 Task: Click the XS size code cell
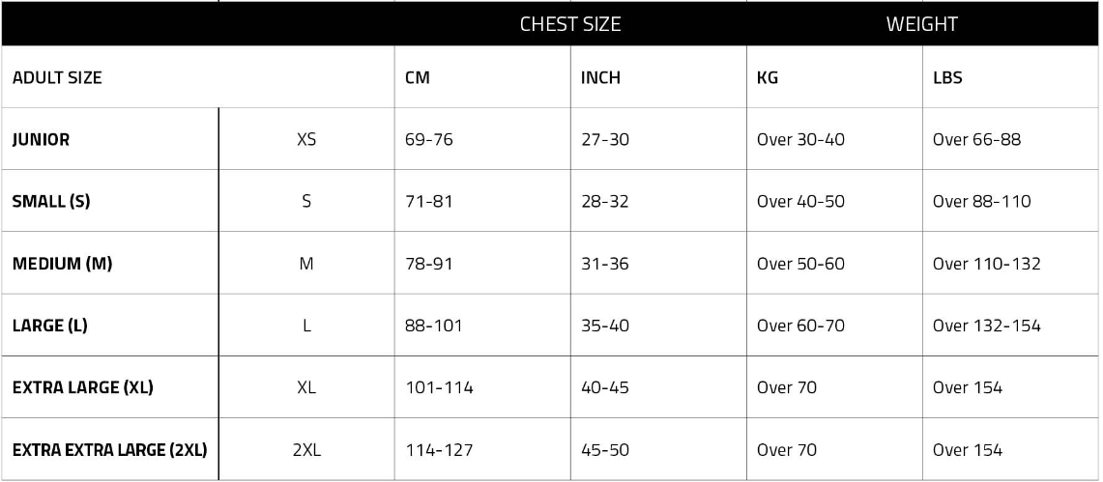(306, 139)
